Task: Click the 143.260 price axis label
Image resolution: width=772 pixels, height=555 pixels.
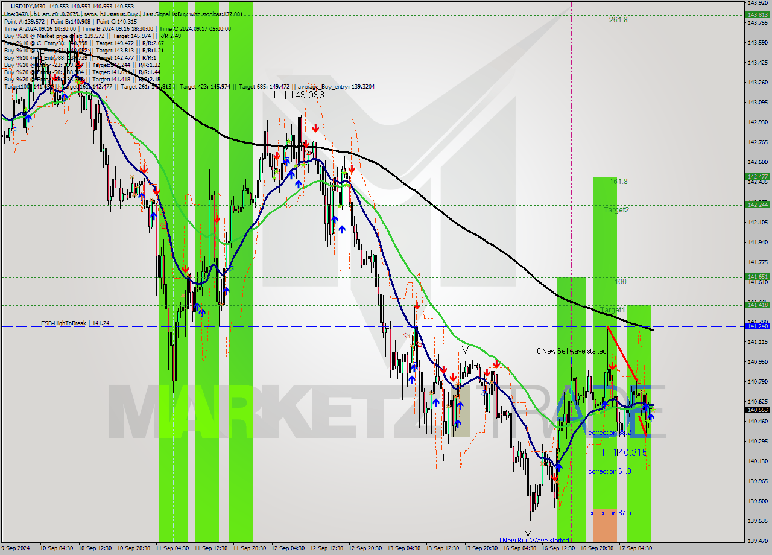Action: (x=758, y=82)
